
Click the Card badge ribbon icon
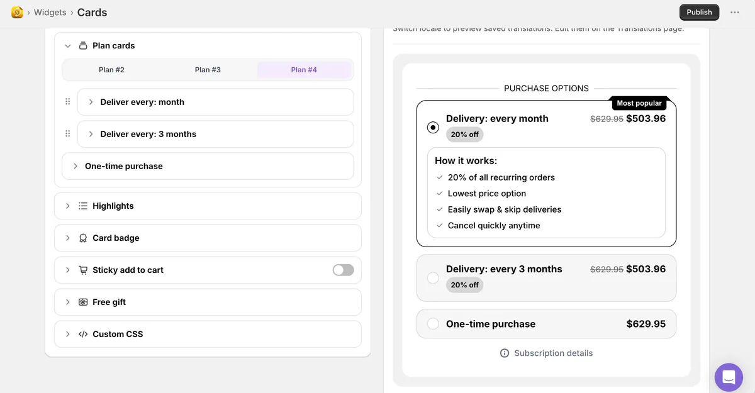click(x=83, y=238)
